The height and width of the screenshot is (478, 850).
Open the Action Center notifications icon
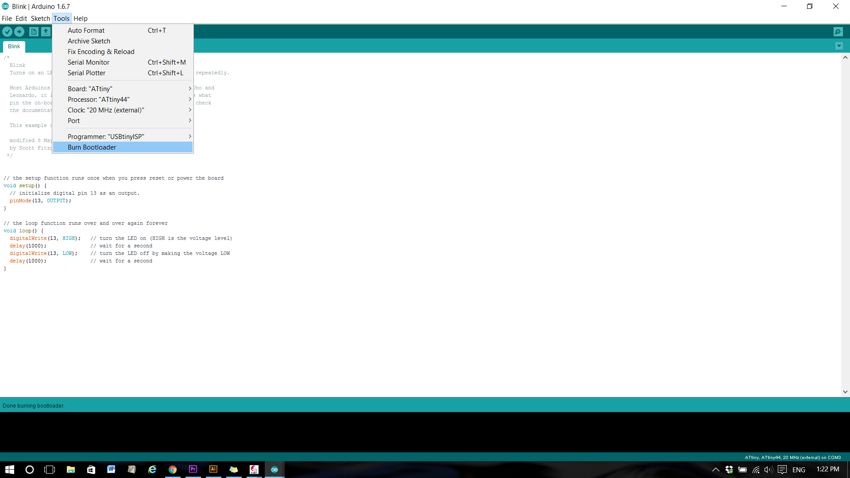[x=782, y=470]
